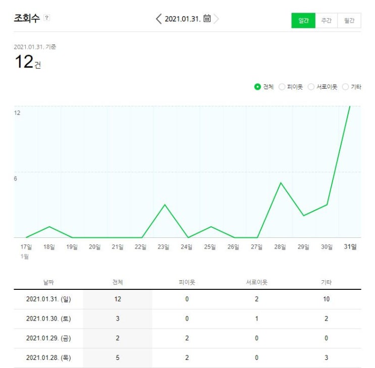Image resolution: width=375 pixels, height=368 pixels.
Task: Open the help question mark beside 조회수
Action: pos(47,18)
